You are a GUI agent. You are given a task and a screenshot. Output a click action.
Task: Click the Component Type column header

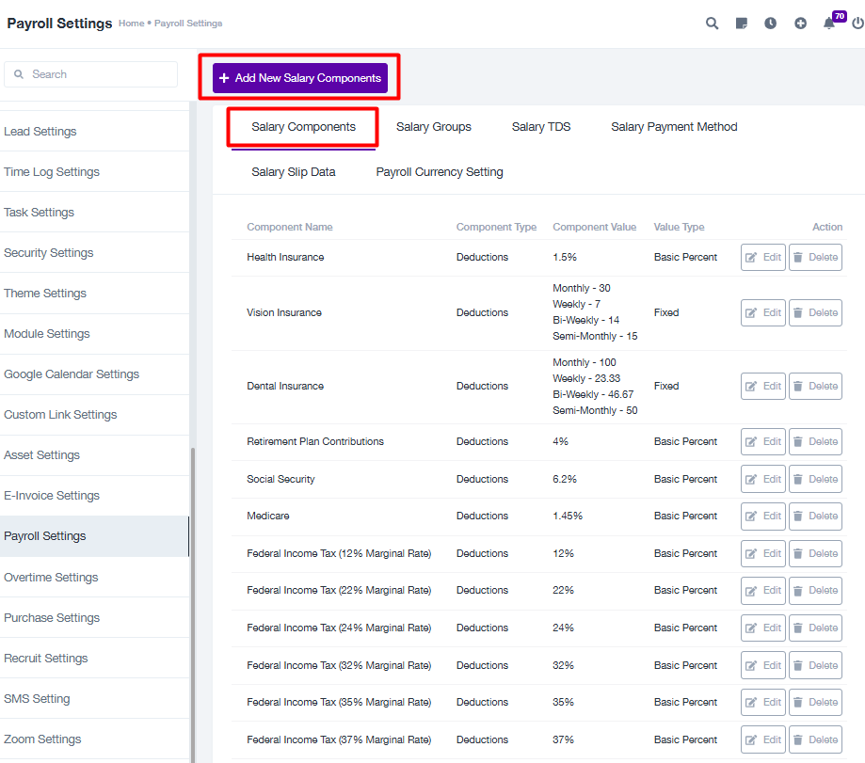[496, 227]
